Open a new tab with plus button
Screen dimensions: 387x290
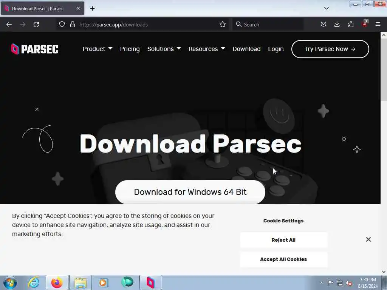(x=92, y=9)
